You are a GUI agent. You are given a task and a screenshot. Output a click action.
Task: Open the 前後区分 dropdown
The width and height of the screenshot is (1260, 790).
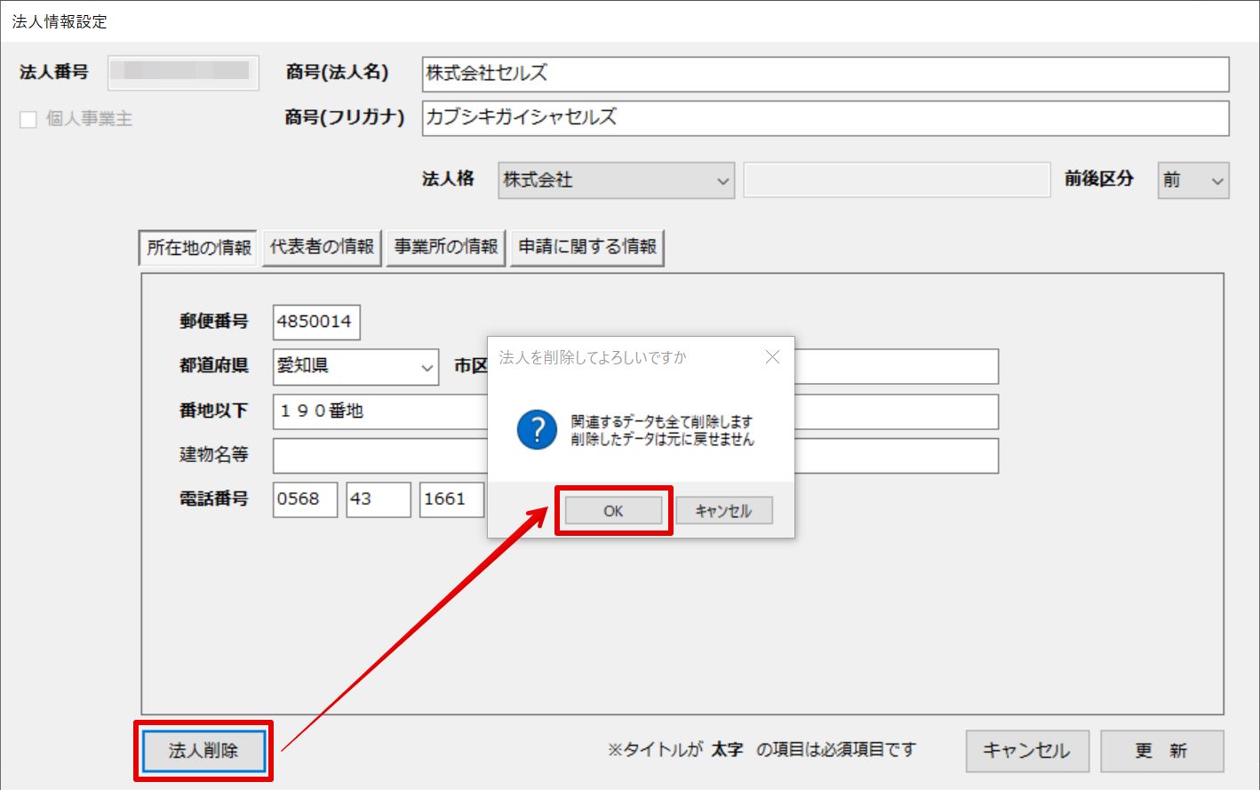pos(1193,180)
